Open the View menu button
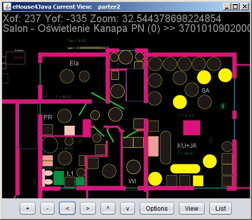 tap(192, 208)
